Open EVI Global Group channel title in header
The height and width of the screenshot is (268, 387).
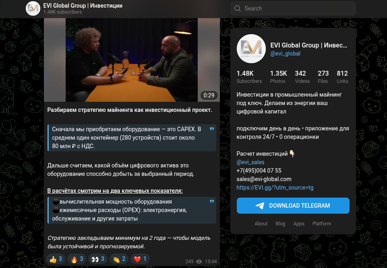point(83,6)
